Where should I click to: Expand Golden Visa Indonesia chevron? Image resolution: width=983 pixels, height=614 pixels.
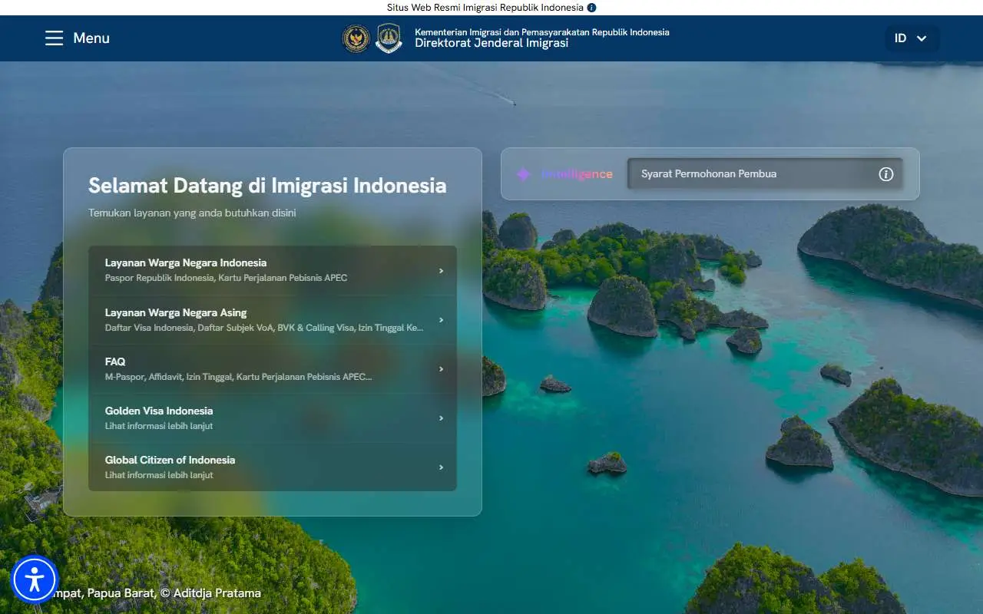click(x=441, y=418)
